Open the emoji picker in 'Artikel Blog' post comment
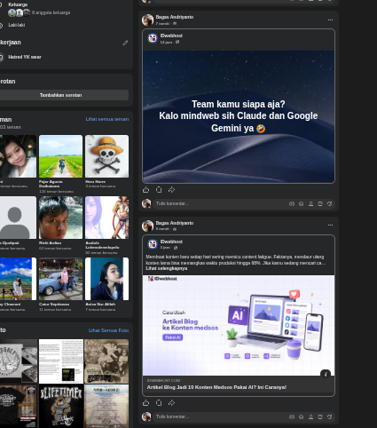The height and width of the screenshot is (428, 377). pos(301,416)
